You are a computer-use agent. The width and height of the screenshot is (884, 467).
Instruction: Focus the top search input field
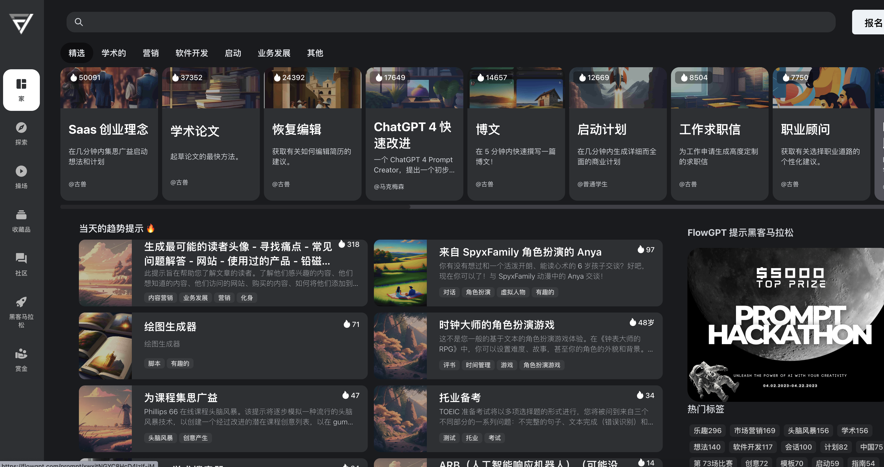click(x=451, y=22)
